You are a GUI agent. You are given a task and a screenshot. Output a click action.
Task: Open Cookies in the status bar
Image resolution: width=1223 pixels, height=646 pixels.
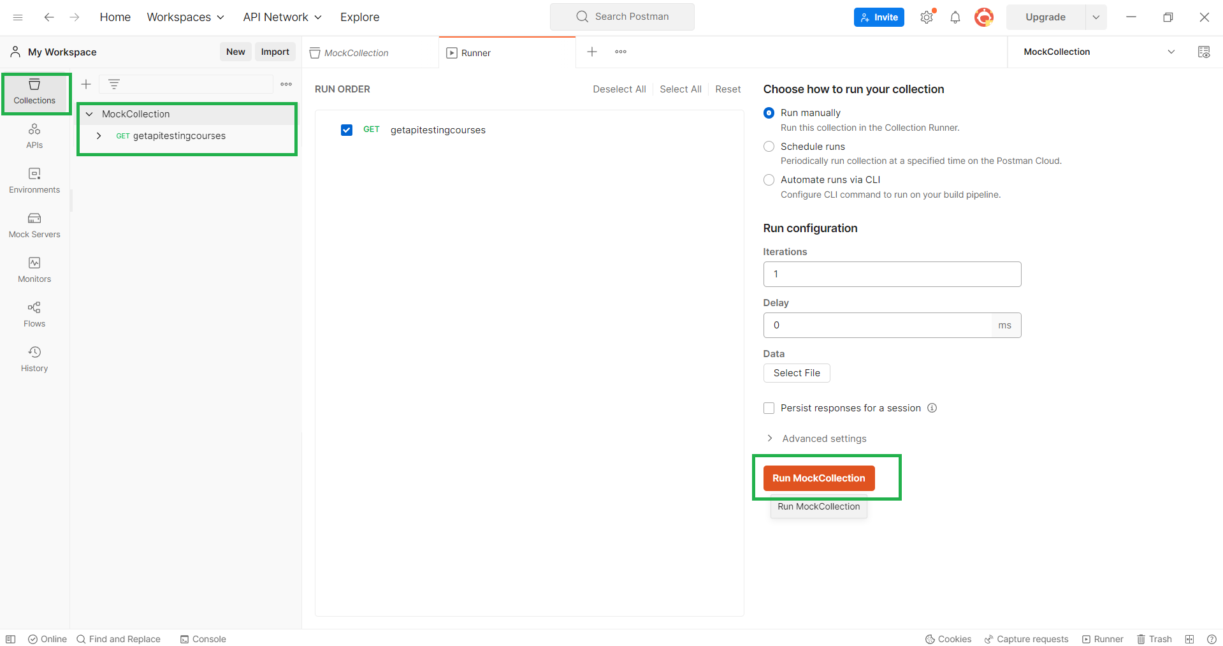[x=948, y=639]
